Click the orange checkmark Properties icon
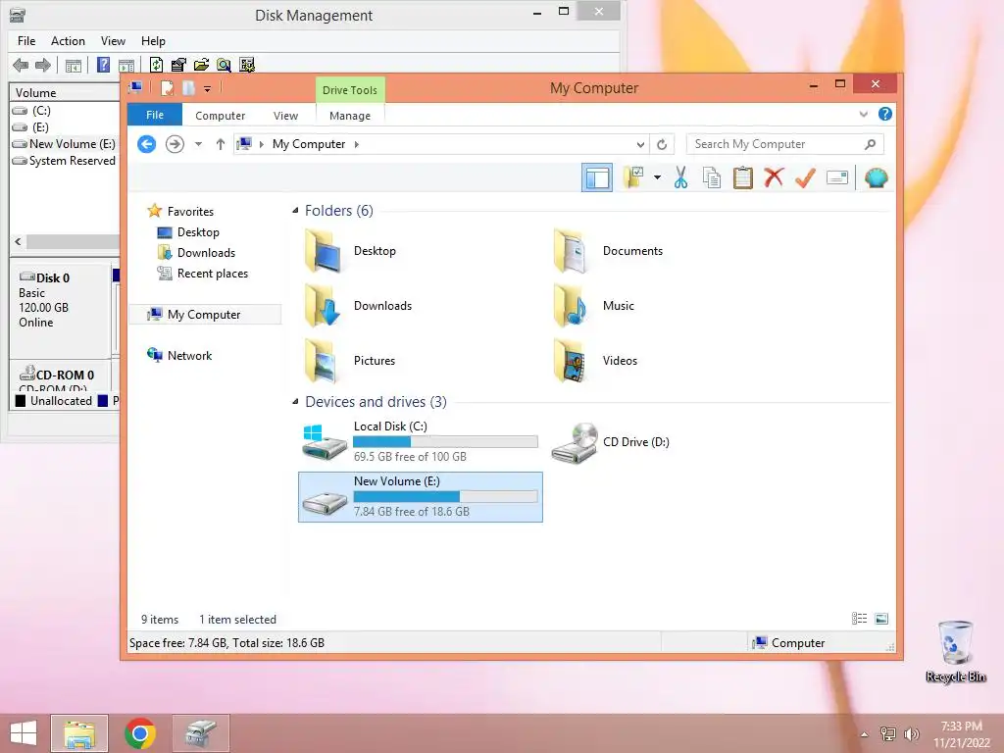Screen dimensions: 1004x753 [x=805, y=178]
